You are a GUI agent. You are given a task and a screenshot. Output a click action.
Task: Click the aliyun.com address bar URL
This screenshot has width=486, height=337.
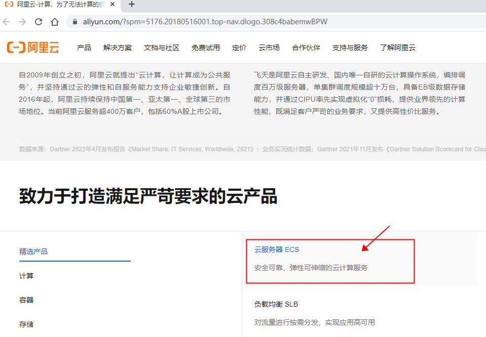(205, 22)
